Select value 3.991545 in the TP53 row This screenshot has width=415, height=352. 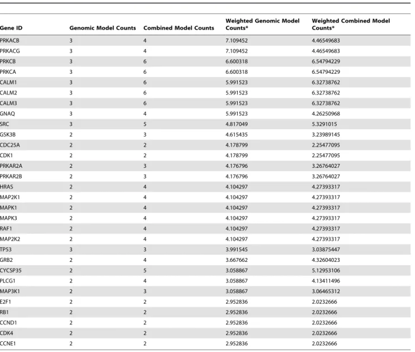tap(237, 250)
